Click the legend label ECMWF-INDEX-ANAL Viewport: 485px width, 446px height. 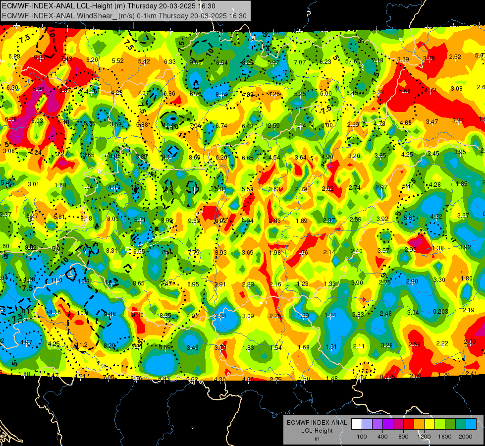coord(317,423)
